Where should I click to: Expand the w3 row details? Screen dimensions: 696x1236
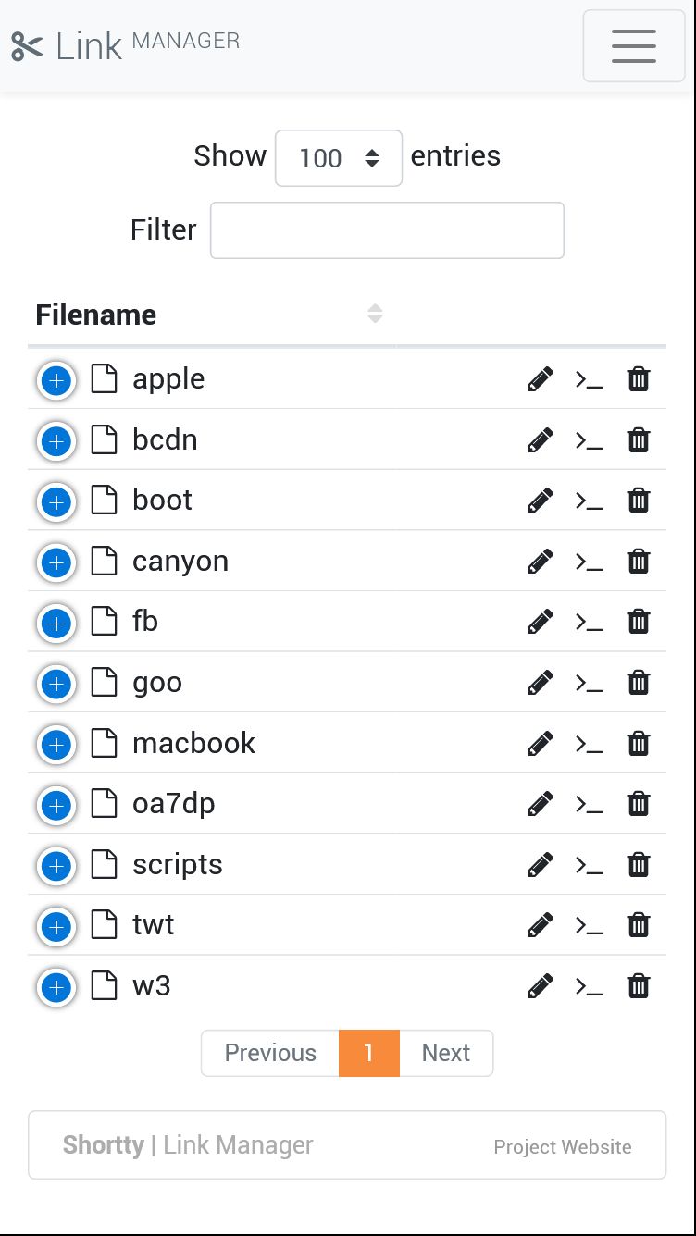(56, 987)
